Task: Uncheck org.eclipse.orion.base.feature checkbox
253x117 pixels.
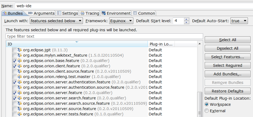Action: [x=14, y=61]
